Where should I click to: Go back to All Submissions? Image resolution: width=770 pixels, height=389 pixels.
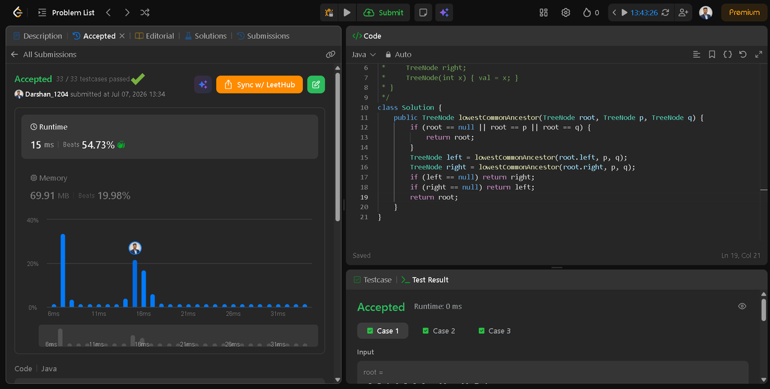point(44,54)
